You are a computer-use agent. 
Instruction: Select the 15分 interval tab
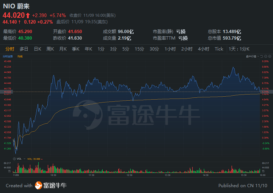[139, 49]
